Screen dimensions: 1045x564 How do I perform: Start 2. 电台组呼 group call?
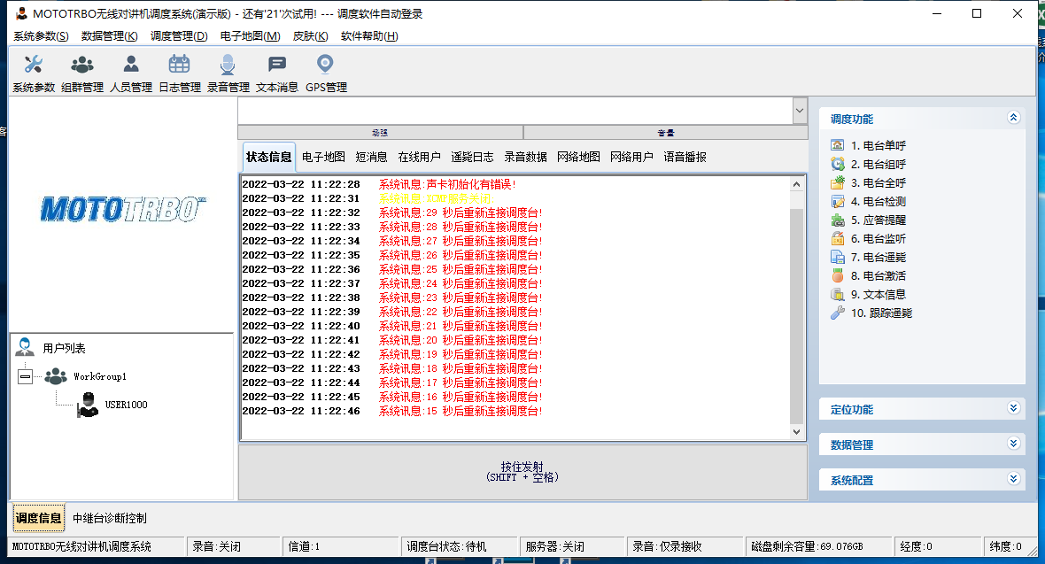point(869,164)
